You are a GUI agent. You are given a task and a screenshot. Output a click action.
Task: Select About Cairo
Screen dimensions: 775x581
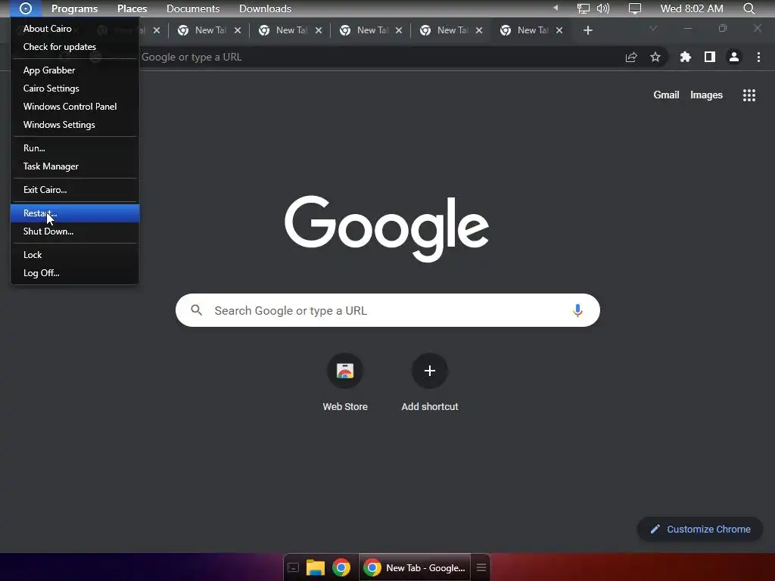(75, 29)
